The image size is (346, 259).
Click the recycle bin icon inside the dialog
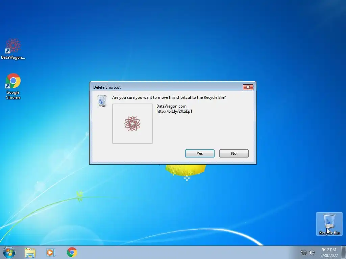102,101
